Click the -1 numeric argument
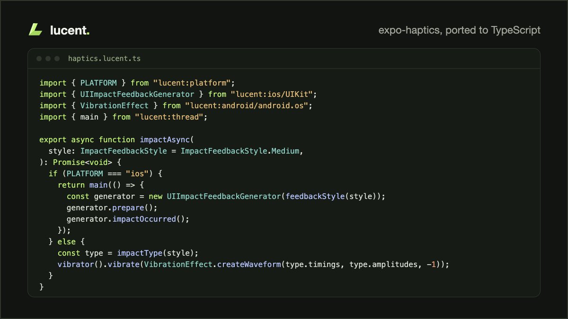Image resolution: width=568 pixels, height=319 pixels. tap(431, 264)
